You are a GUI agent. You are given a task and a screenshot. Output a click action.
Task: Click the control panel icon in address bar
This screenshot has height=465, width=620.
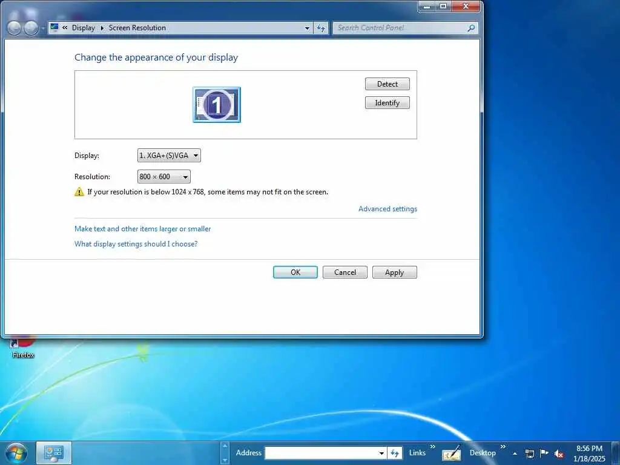tap(54, 27)
